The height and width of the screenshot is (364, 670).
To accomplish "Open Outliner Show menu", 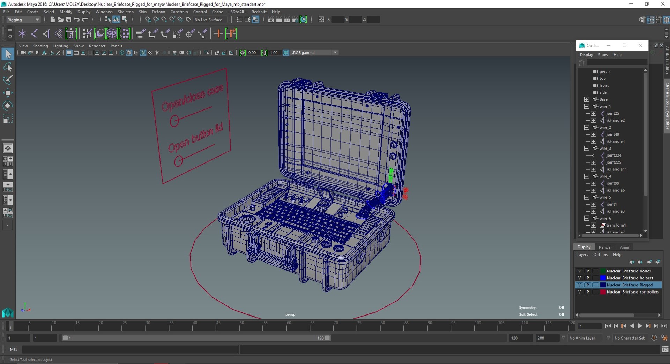I will coord(603,55).
